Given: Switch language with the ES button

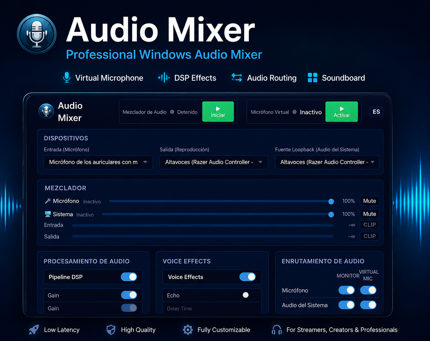Looking at the screenshot, I should (x=376, y=112).
